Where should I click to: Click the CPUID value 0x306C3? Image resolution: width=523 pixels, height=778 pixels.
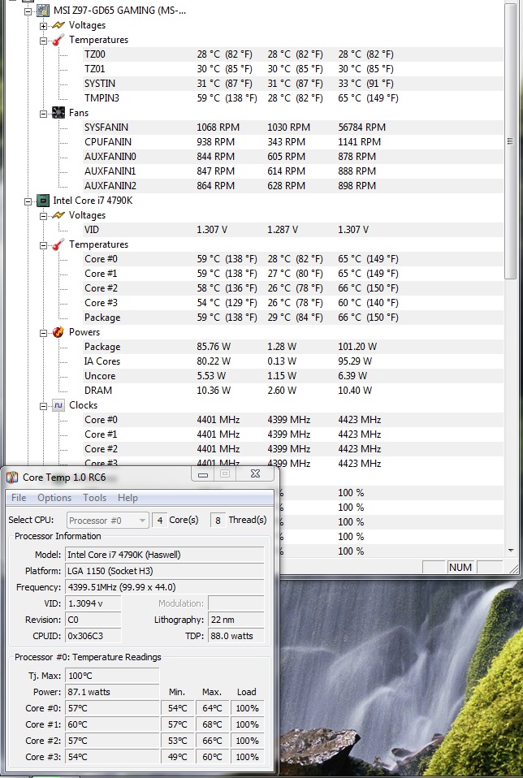93,636
